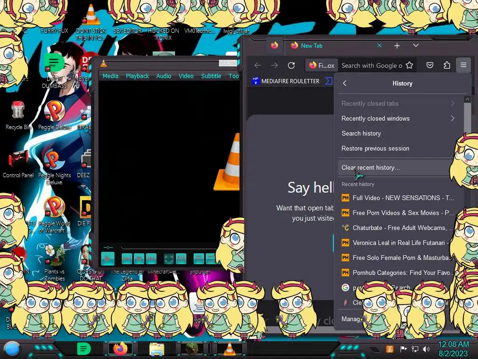This screenshot has width=478, height=359.
Task: Open Minecraft block icon on taskbar
Action: click(192, 349)
